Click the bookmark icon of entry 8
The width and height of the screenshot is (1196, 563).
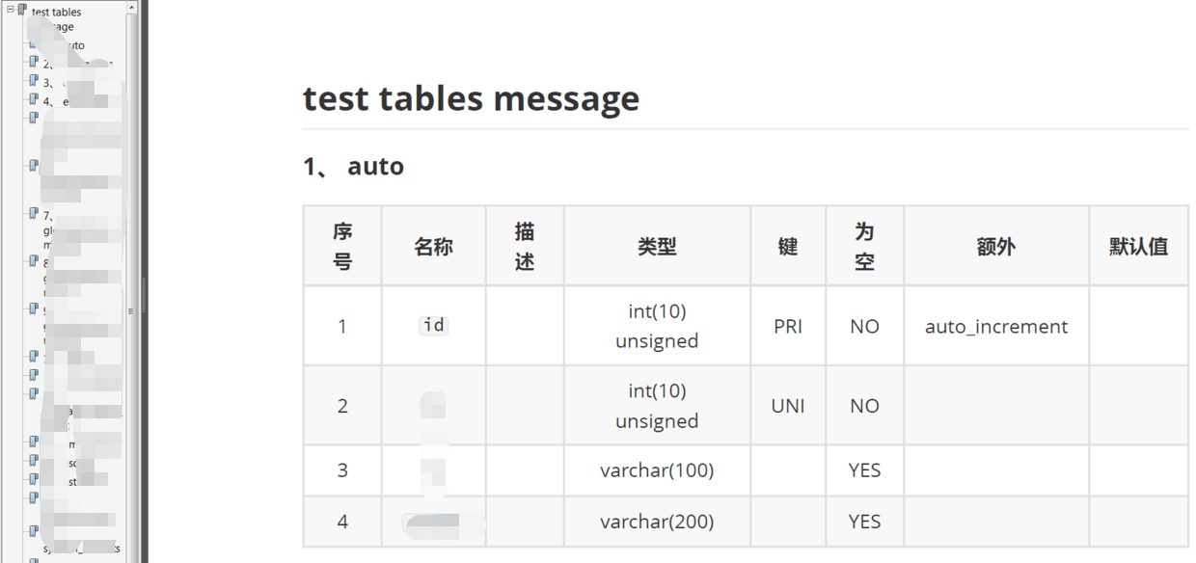[x=34, y=261]
